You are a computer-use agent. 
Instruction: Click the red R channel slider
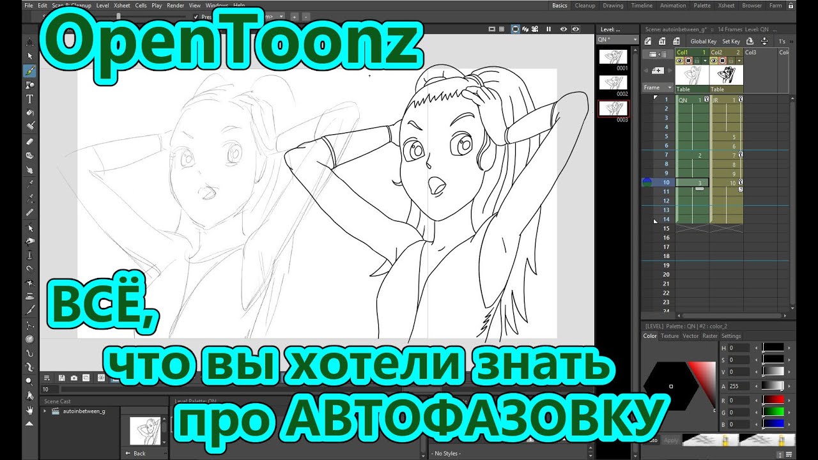pyautogui.click(x=773, y=401)
